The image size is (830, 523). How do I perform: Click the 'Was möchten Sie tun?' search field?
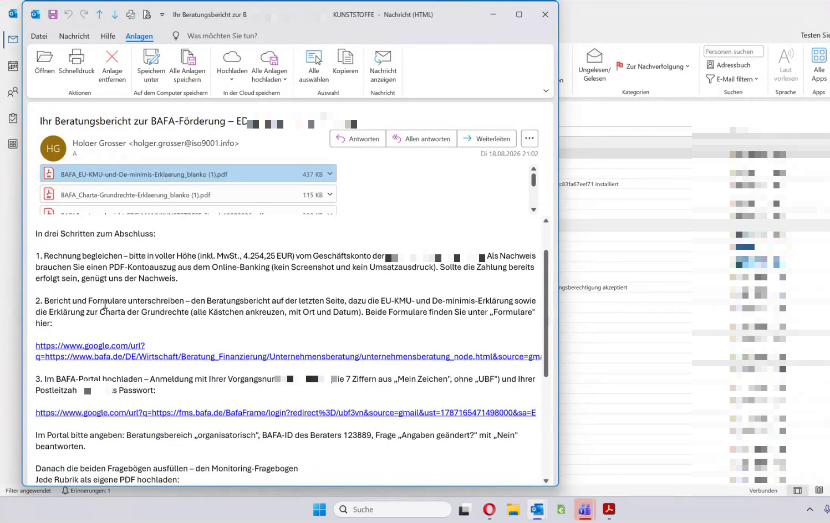pos(222,36)
